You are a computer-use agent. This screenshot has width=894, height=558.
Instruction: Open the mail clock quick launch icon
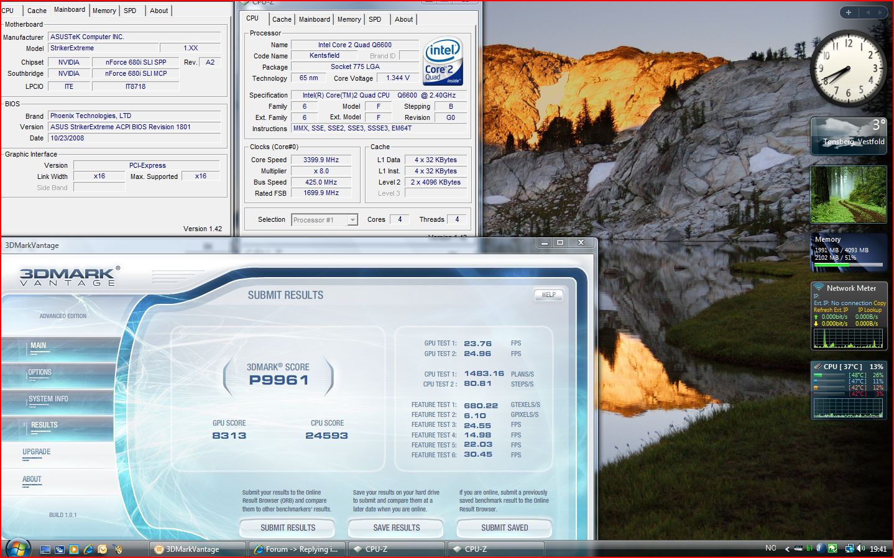pyautogui.click(x=103, y=549)
